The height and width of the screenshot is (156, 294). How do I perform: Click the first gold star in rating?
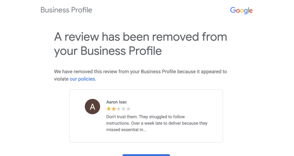[109, 109]
